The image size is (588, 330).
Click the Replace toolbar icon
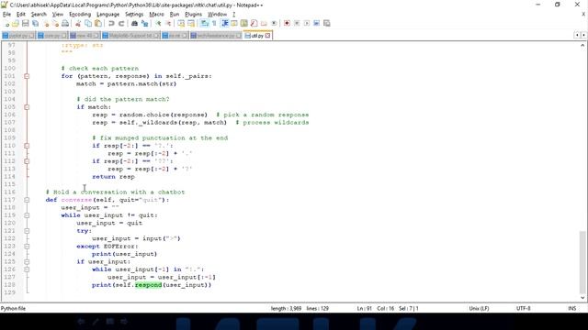[144, 23]
